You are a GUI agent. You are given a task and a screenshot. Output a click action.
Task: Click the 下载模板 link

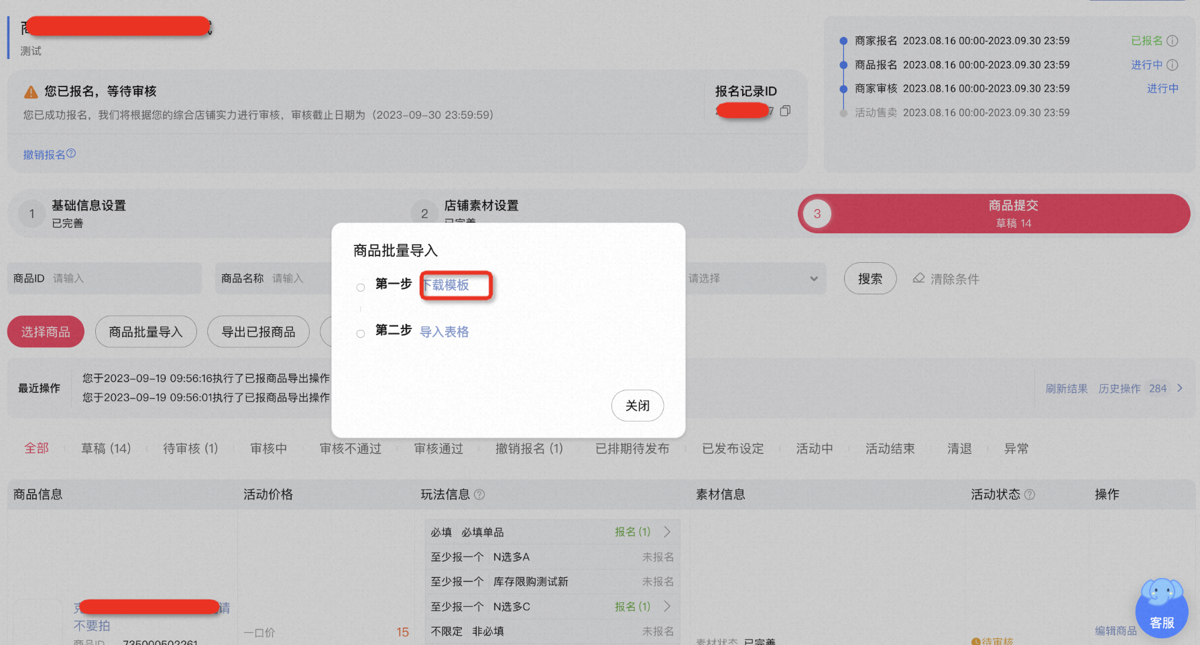coord(446,285)
